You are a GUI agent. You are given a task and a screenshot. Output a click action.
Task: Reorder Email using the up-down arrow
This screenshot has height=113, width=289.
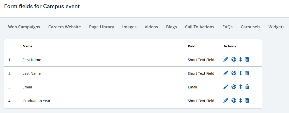click(x=240, y=87)
